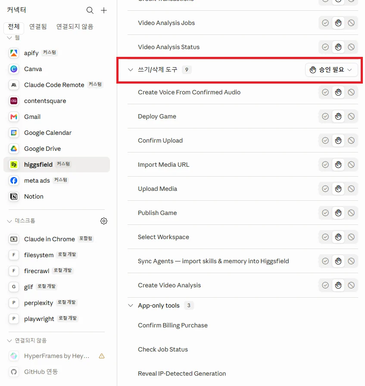
Task: Open the GitHub 연동 icon
Action: pos(14,372)
